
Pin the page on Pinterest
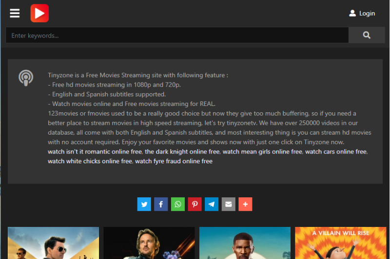pos(195,204)
